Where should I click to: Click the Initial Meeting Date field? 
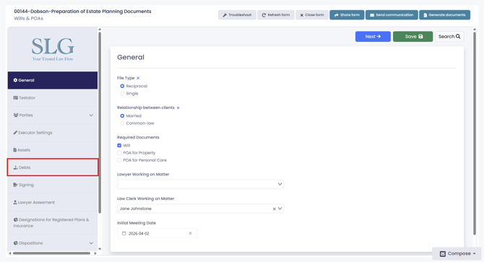pos(157,233)
